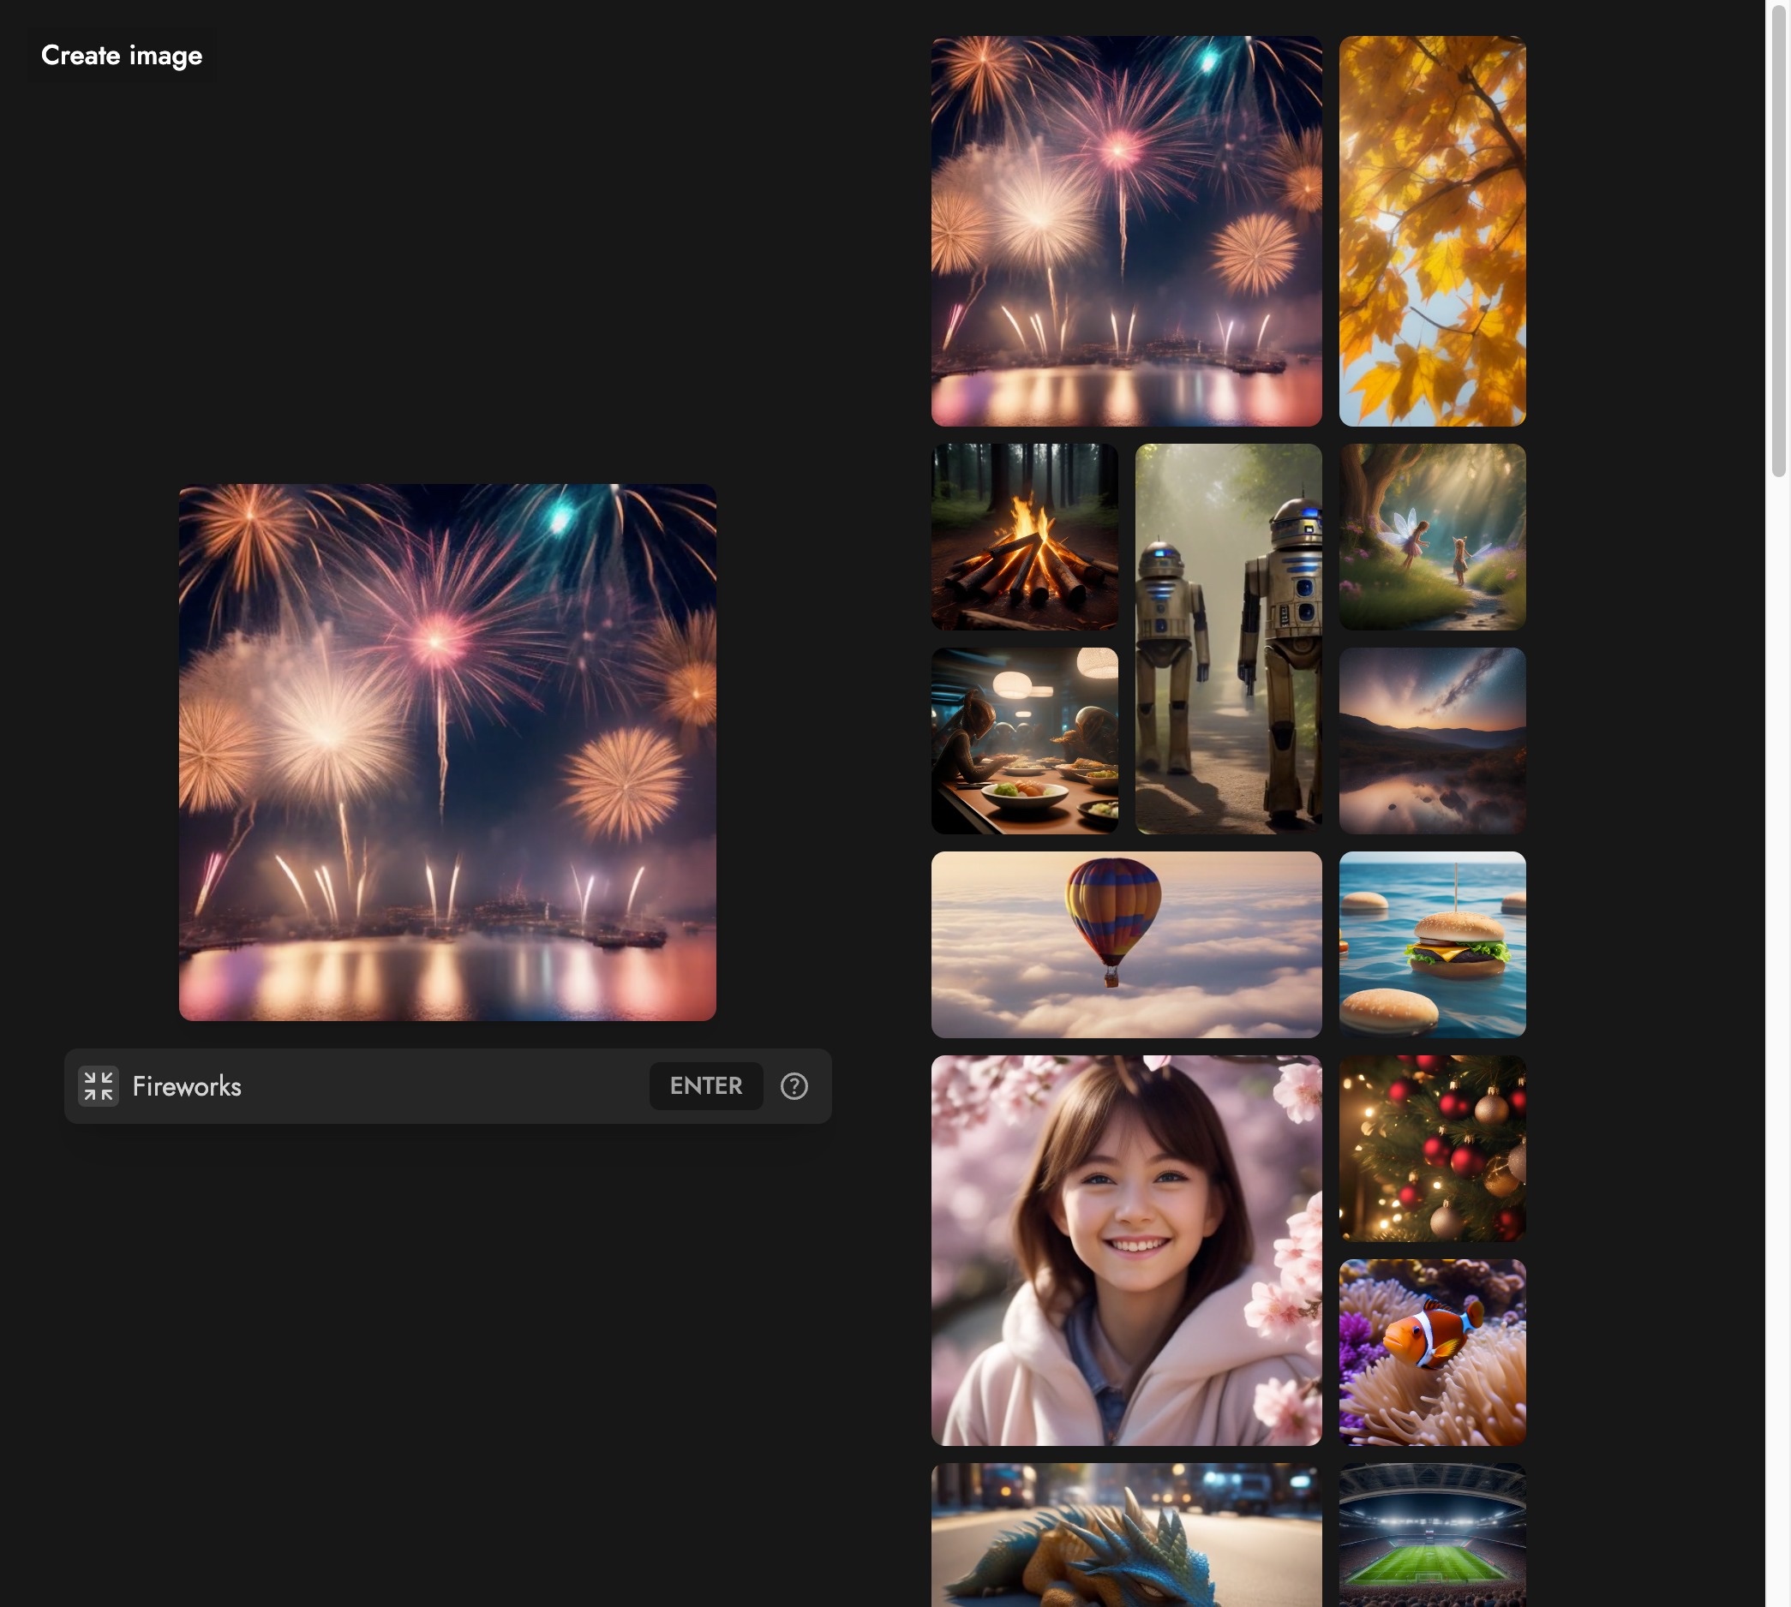Click the Create image heading

point(122,56)
